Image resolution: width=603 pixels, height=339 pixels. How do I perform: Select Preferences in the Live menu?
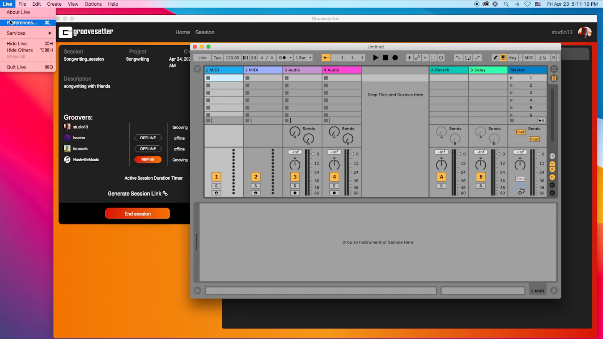[x=28, y=23]
